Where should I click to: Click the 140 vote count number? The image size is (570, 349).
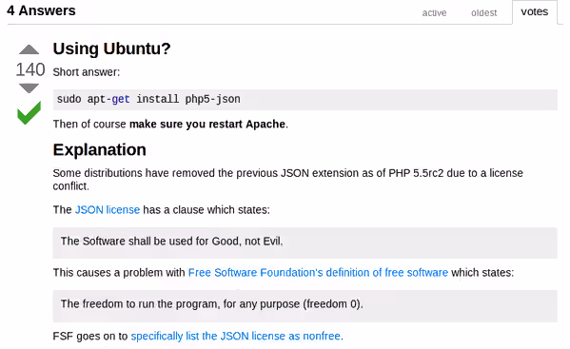[30, 69]
